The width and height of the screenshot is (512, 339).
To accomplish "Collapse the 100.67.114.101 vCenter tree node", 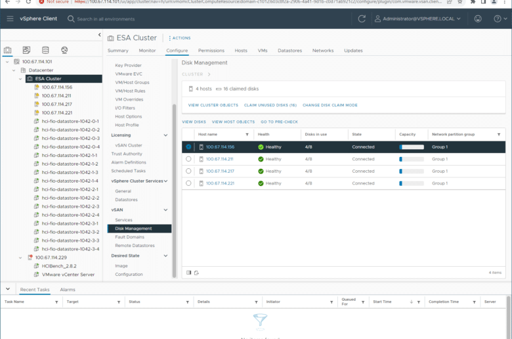I will coord(7,62).
